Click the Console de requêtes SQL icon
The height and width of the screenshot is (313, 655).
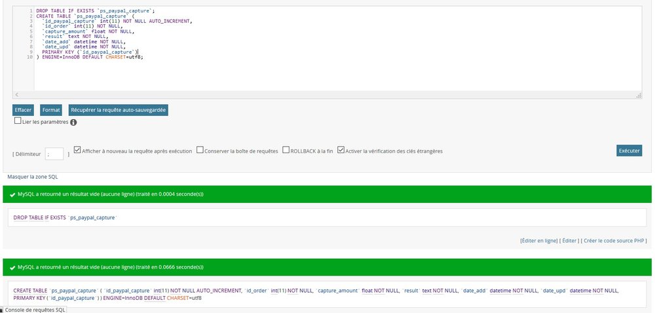click(x=2, y=310)
